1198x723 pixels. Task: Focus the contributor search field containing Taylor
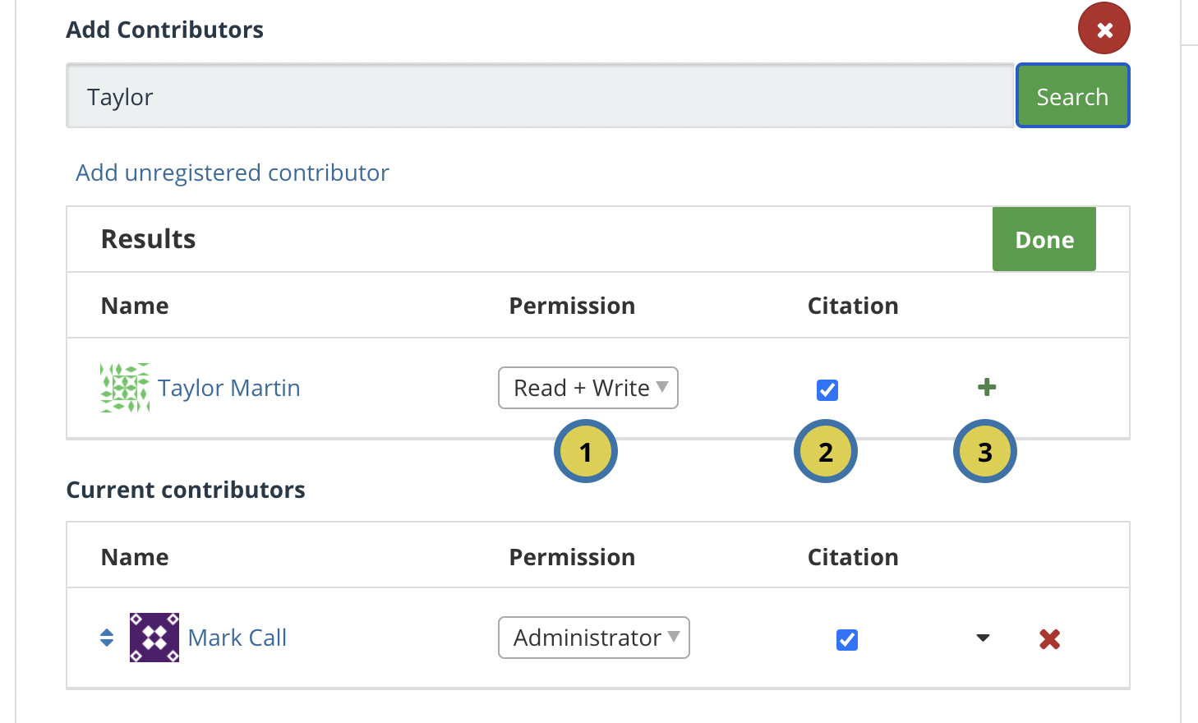539,96
